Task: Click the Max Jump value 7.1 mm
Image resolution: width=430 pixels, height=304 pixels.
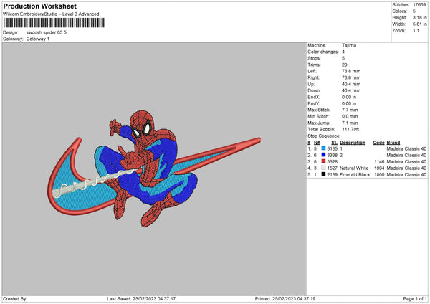Action: tap(350, 123)
